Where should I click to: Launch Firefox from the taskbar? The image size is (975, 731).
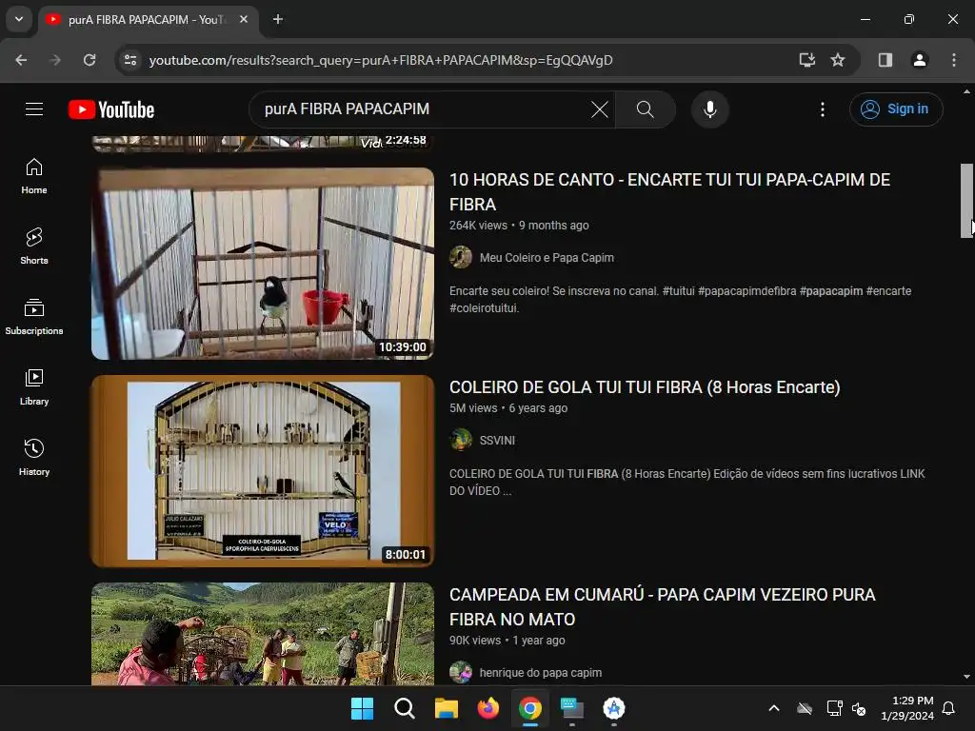pos(488,708)
